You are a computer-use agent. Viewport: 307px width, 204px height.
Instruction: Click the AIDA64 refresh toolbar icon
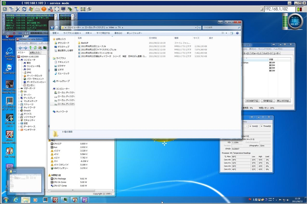coord(35,48)
